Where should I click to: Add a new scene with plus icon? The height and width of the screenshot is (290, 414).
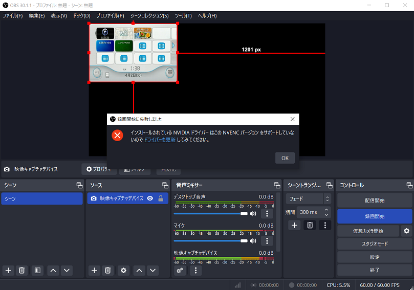tap(8, 271)
